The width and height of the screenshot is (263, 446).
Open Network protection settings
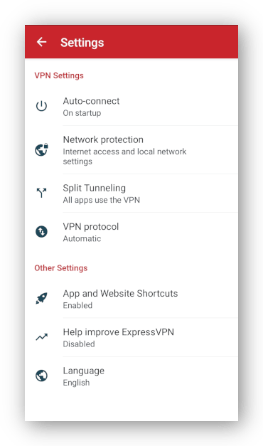tap(131, 150)
